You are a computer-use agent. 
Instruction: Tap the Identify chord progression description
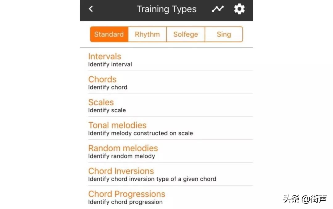[125, 202]
